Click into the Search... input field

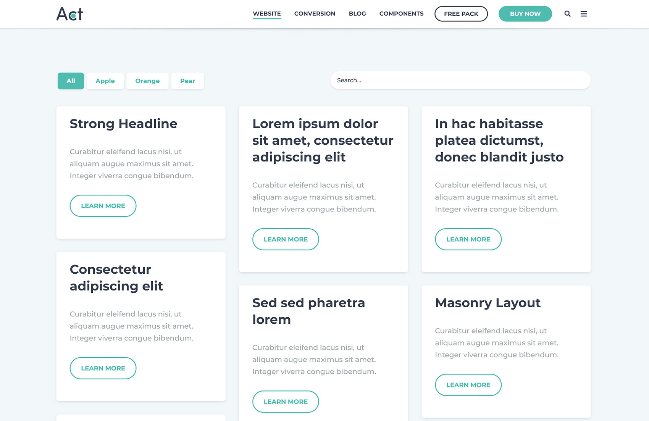tap(460, 80)
